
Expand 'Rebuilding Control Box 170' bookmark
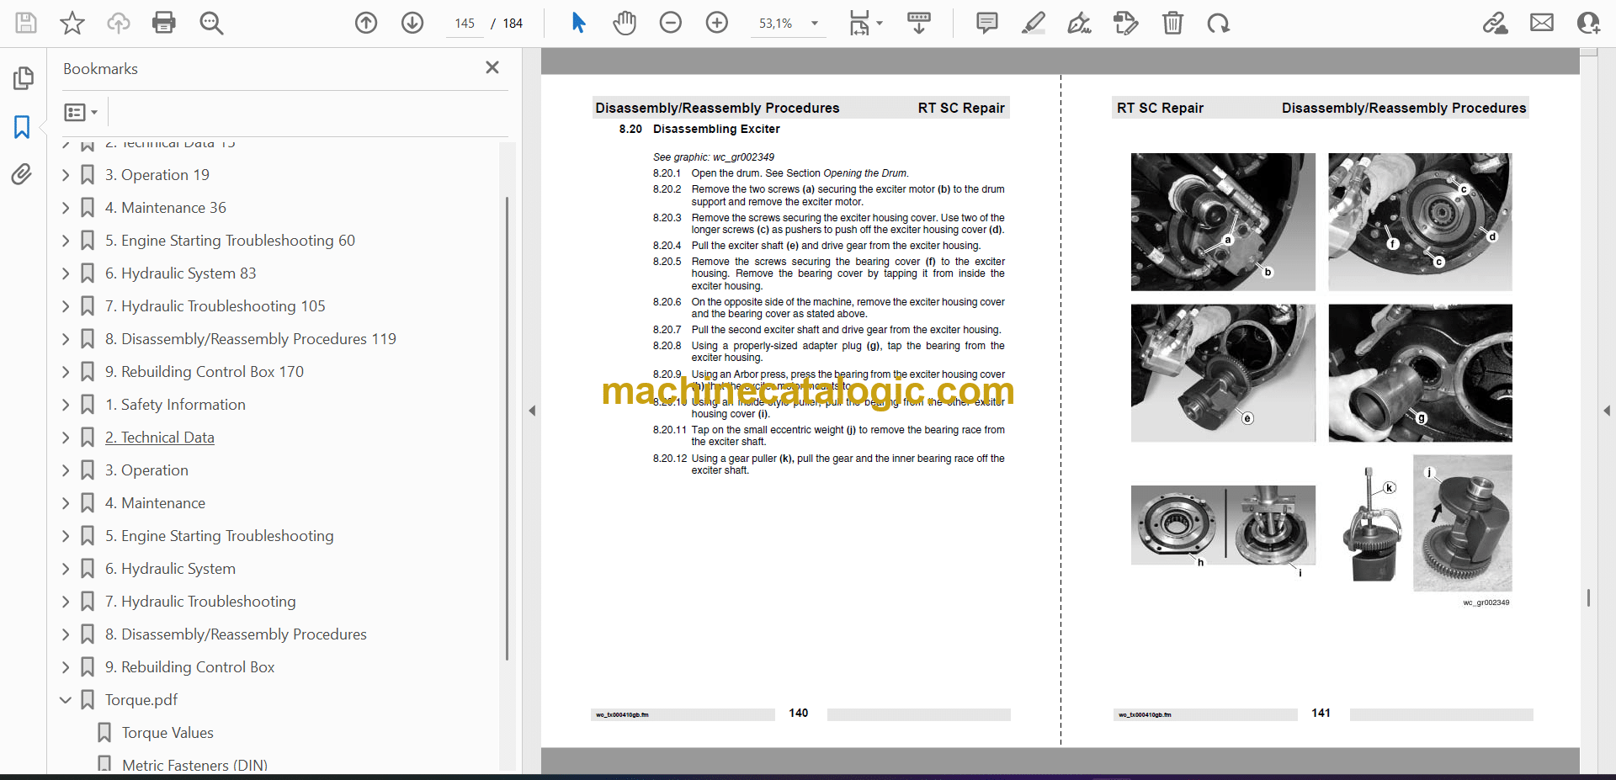(x=66, y=372)
